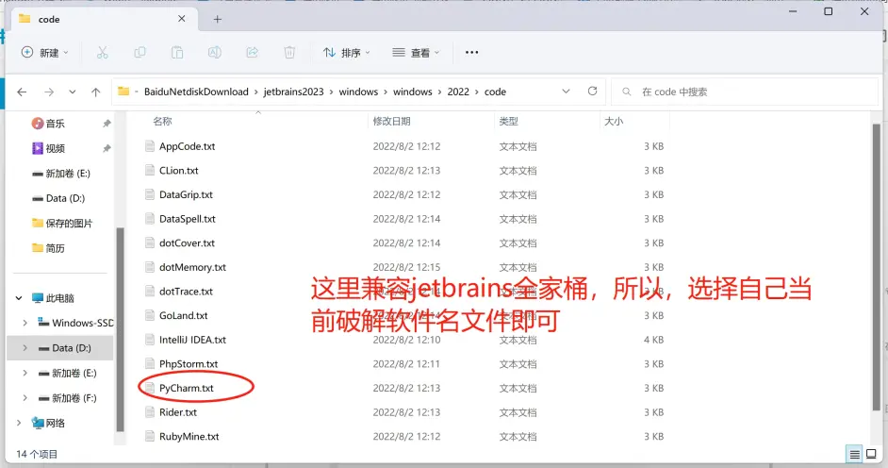Switch to details view icon in status bar
Viewport: 888px width, 468px height.
(x=855, y=454)
